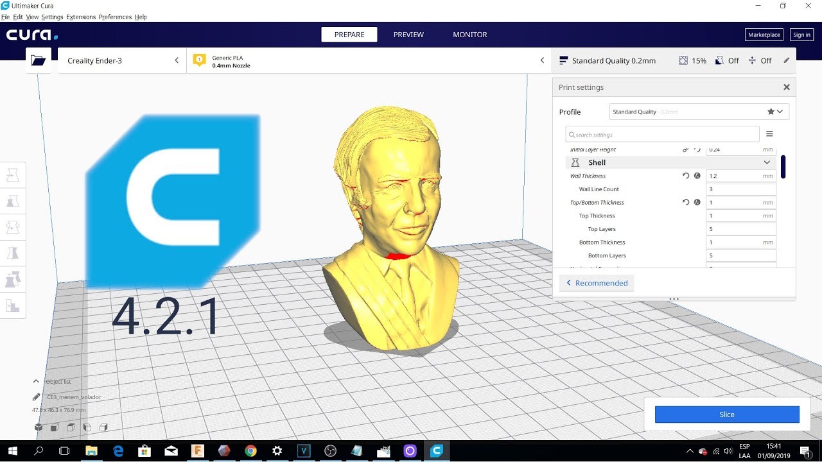Click the Wall Thickness value field
822x462 pixels.
pos(740,176)
